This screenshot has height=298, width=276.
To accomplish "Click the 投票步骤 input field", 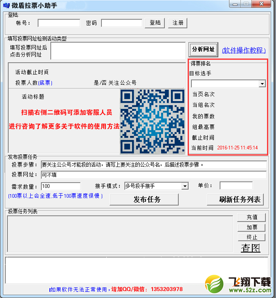I will point(154,165).
